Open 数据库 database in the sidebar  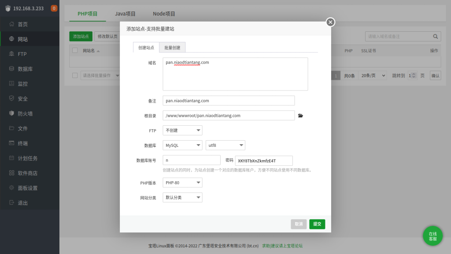coord(25,69)
